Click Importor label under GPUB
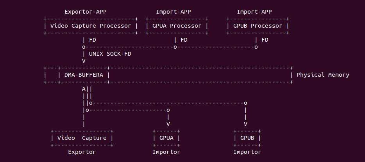Screen dimensions: 365x162 pos(247,152)
